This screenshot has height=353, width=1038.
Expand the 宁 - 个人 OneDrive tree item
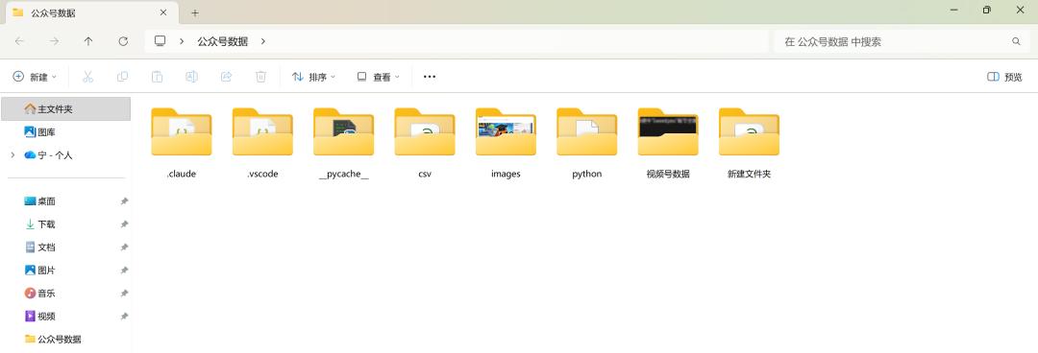[12, 155]
